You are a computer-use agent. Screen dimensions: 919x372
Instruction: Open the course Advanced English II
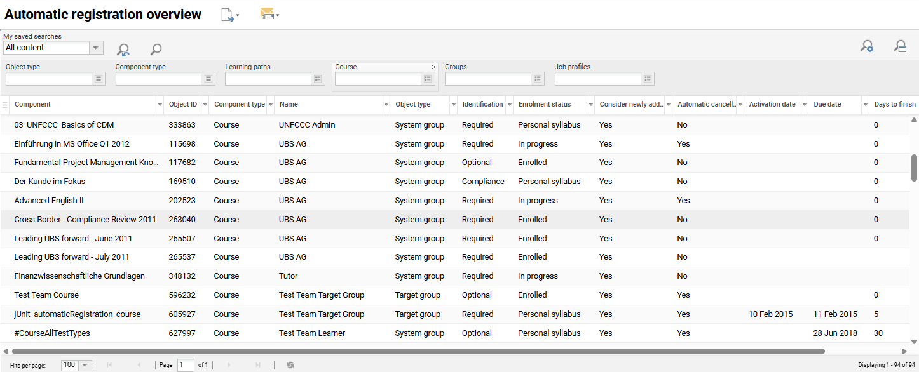49,200
